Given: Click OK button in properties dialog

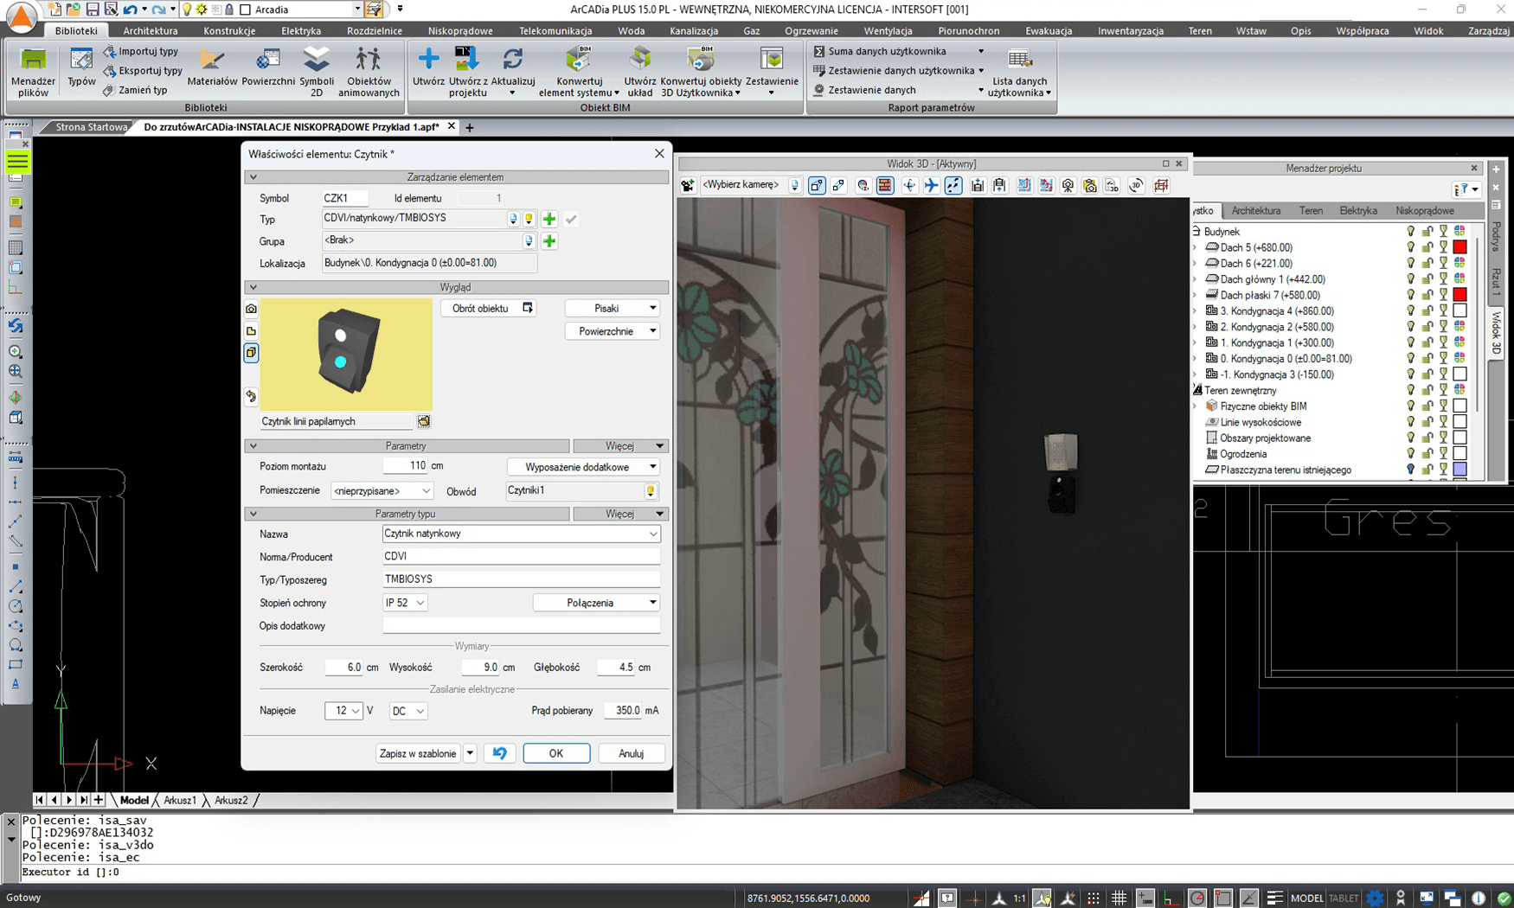Looking at the screenshot, I should pos(556,753).
